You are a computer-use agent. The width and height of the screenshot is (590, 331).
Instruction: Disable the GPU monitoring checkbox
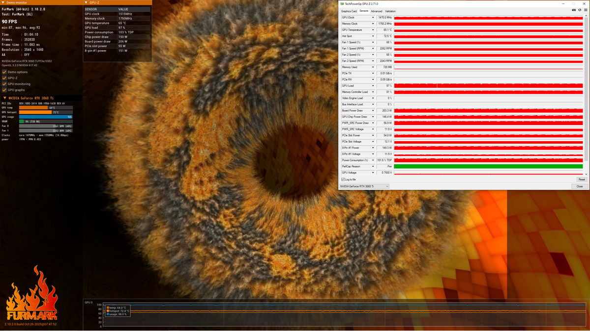[4, 84]
